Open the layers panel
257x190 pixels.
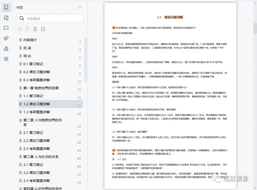tap(6, 59)
